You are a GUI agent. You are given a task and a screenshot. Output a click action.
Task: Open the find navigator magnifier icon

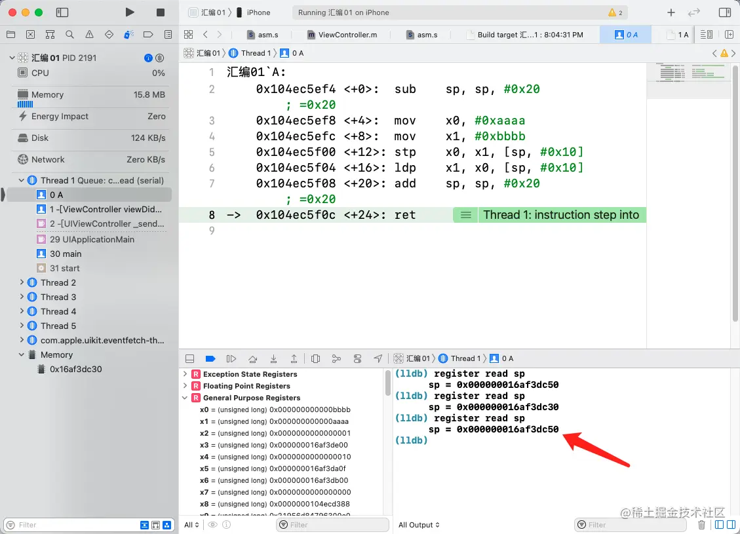click(x=69, y=35)
